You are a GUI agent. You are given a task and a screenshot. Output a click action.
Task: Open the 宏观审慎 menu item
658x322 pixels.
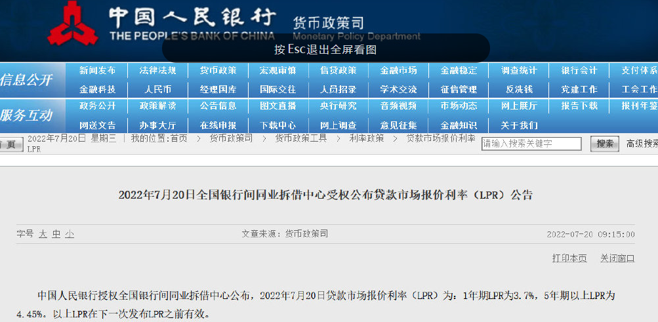pyautogui.click(x=278, y=70)
